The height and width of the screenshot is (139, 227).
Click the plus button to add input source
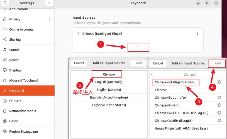click(138, 46)
